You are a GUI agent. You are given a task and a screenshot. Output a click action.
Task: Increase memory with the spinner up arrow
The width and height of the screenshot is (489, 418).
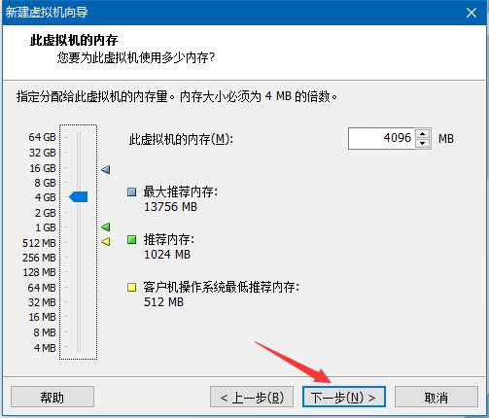coord(423,133)
